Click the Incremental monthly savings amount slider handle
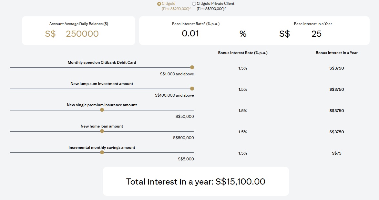 102,152
